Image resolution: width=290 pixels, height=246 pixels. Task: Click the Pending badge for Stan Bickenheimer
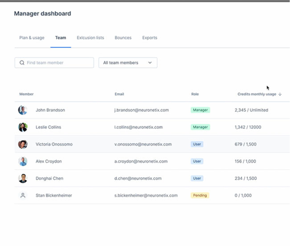pyautogui.click(x=200, y=195)
